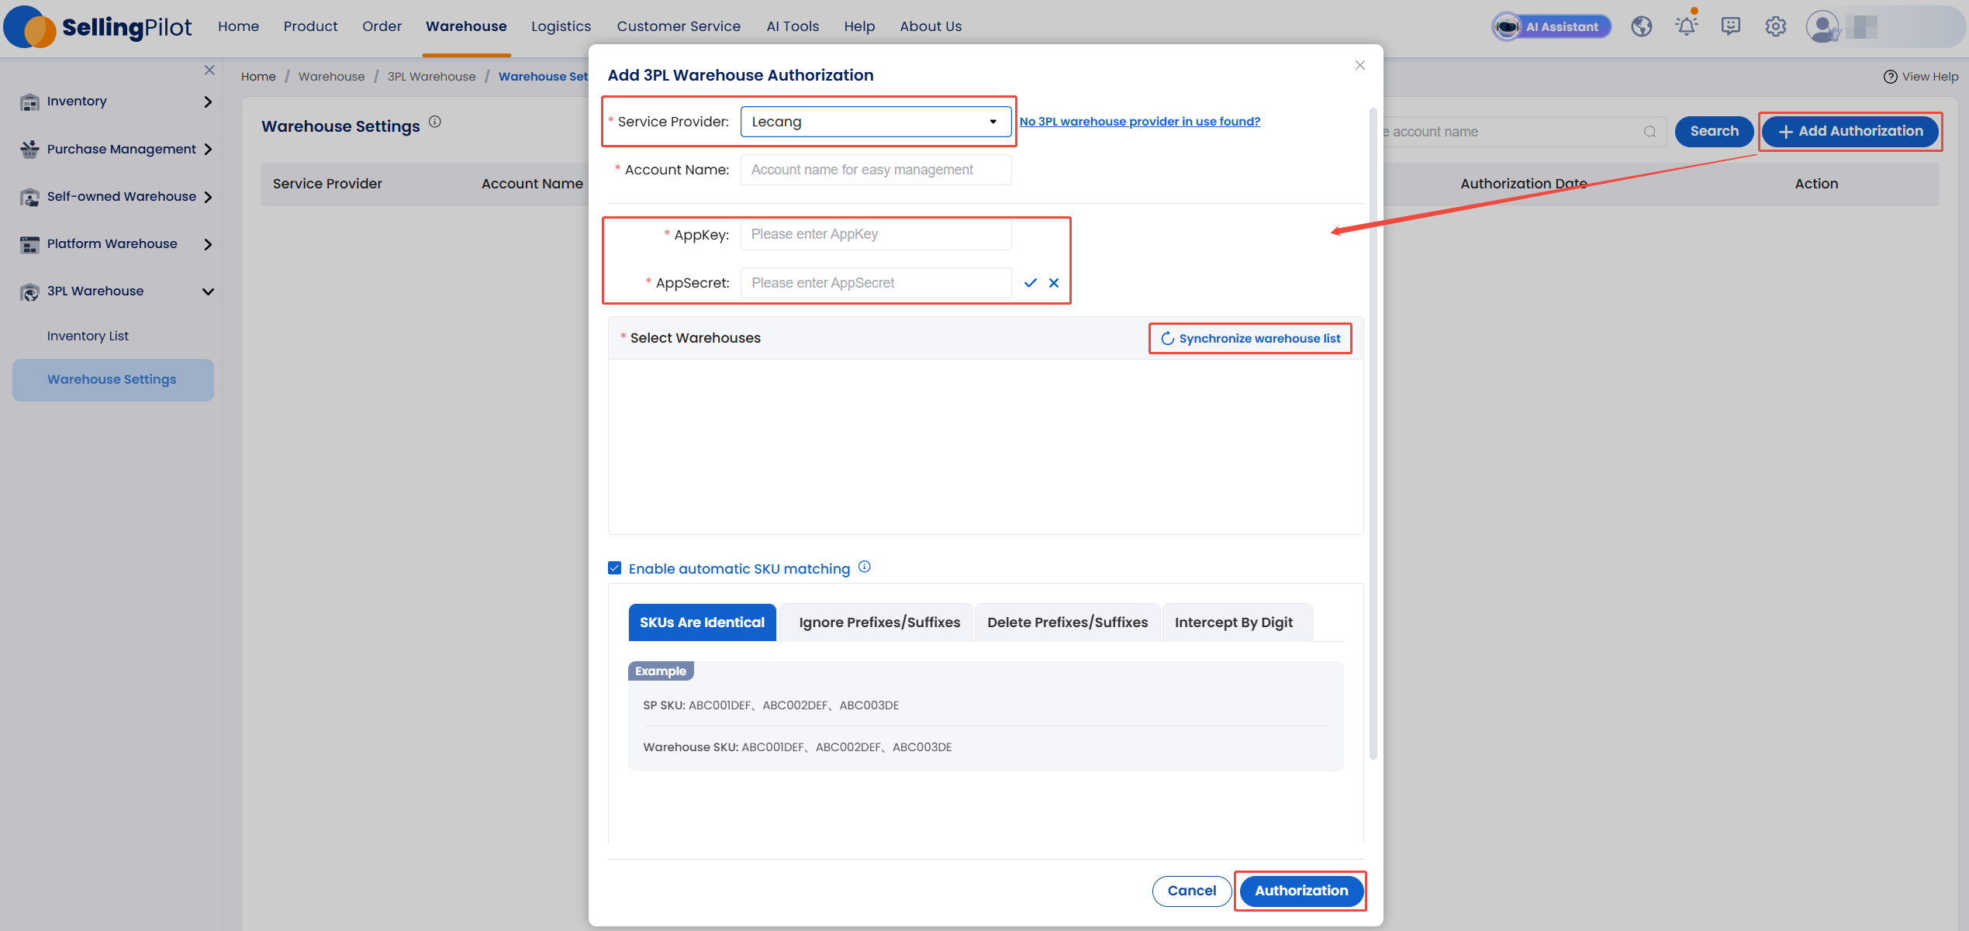This screenshot has height=931, width=1969.
Task: Open 'No 3PL warehouse provider in use found?' link
Action: click(1139, 122)
